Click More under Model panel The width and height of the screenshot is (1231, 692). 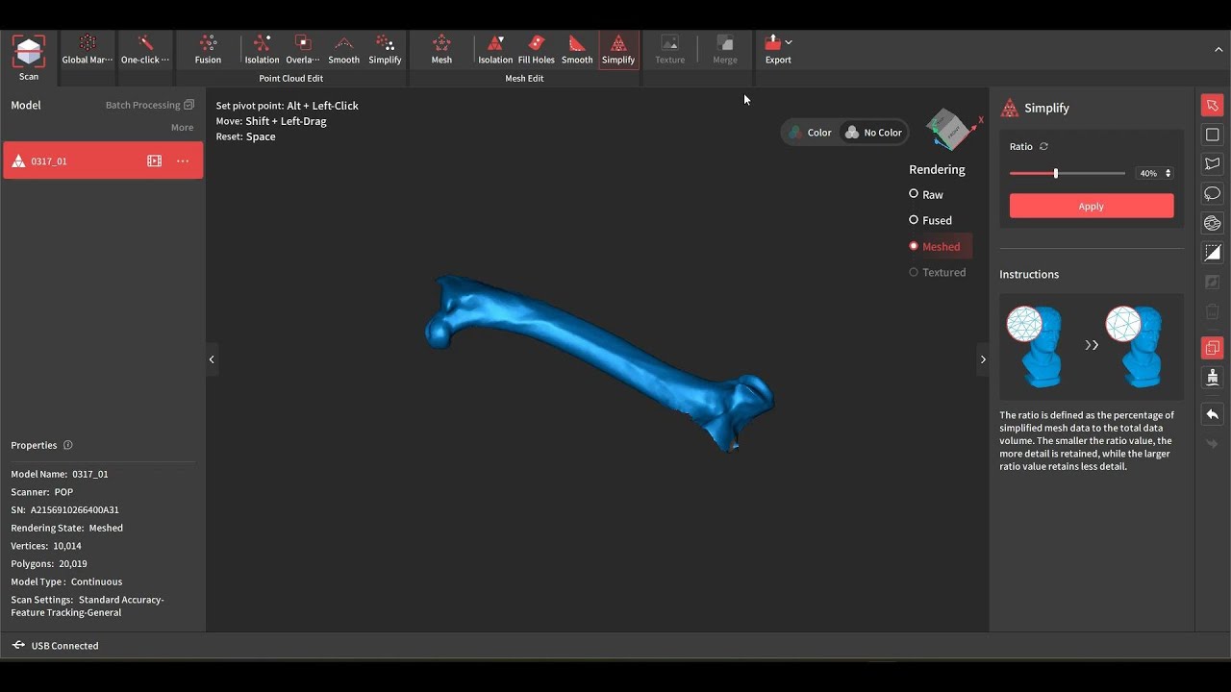pyautogui.click(x=182, y=128)
